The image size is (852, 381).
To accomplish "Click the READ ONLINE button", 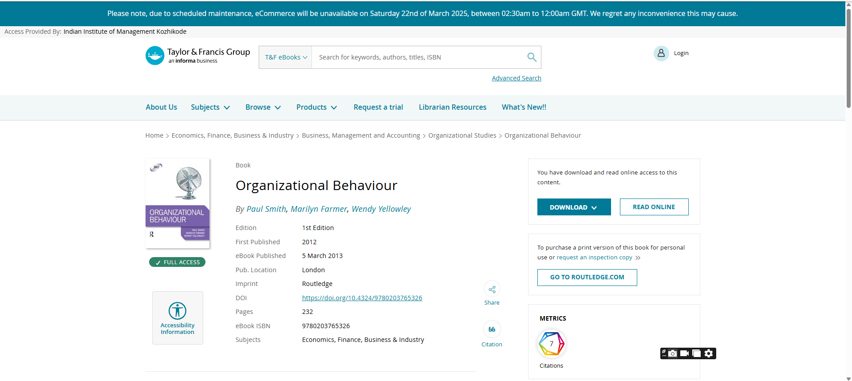I will (654, 207).
